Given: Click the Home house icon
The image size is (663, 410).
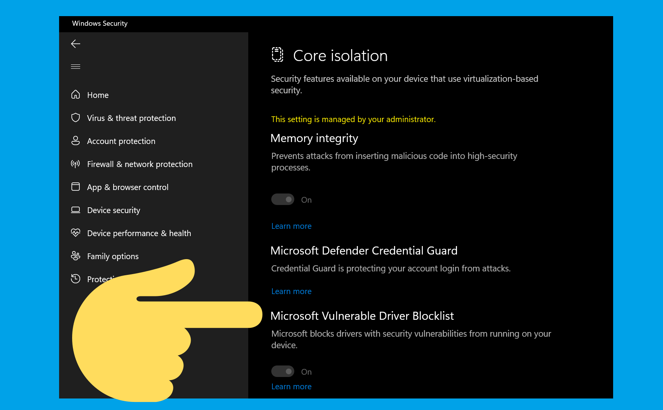Looking at the screenshot, I should [76, 94].
